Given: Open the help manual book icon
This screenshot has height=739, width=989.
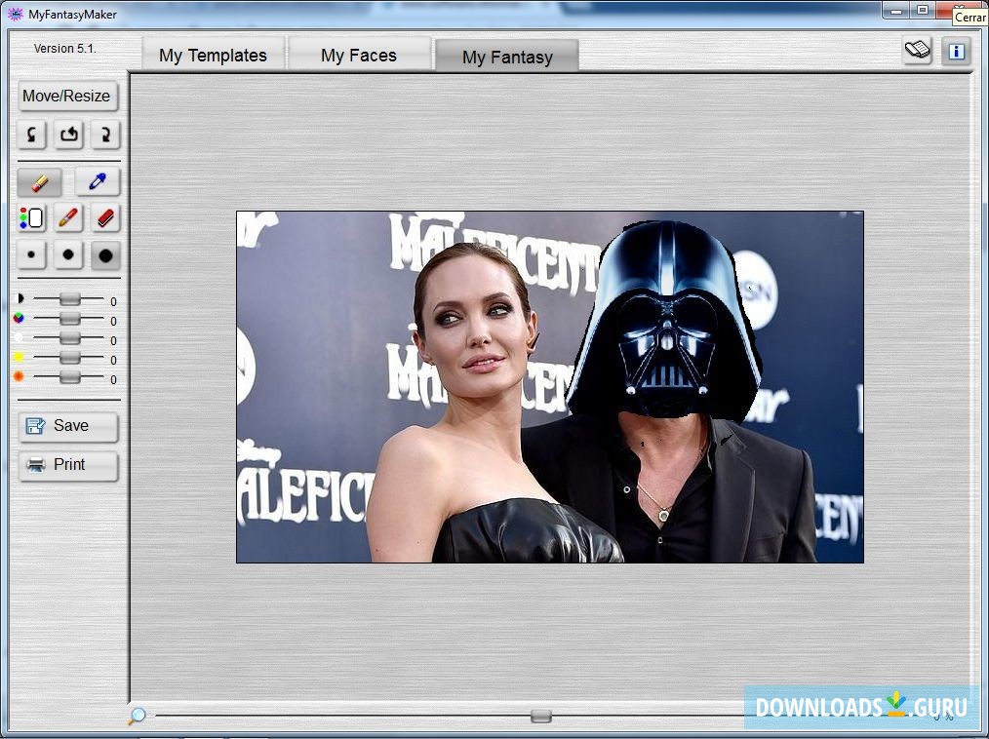Looking at the screenshot, I should pyautogui.click(x=918, y=51).
